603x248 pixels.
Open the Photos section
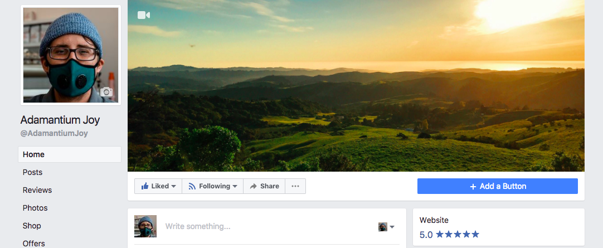coord(35,208)
